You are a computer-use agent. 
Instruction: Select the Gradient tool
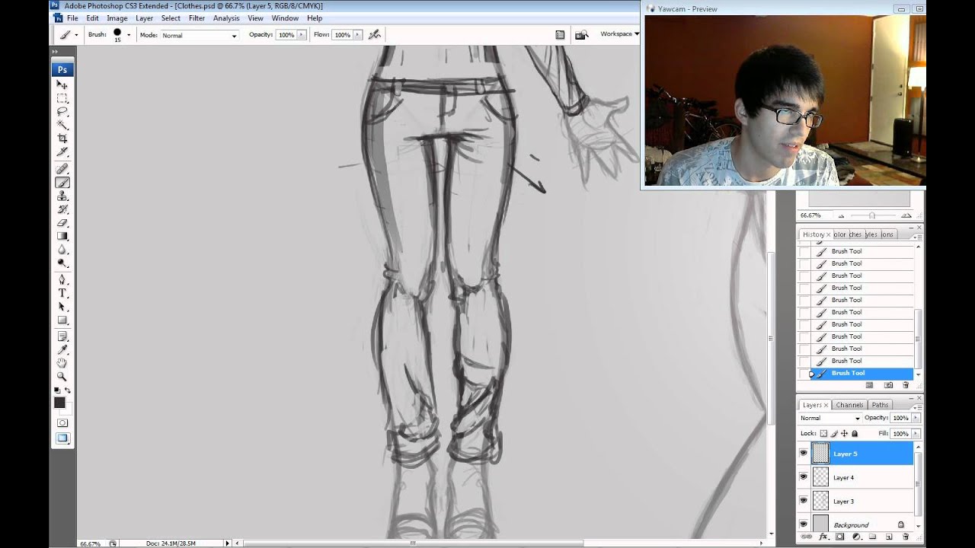62,237
